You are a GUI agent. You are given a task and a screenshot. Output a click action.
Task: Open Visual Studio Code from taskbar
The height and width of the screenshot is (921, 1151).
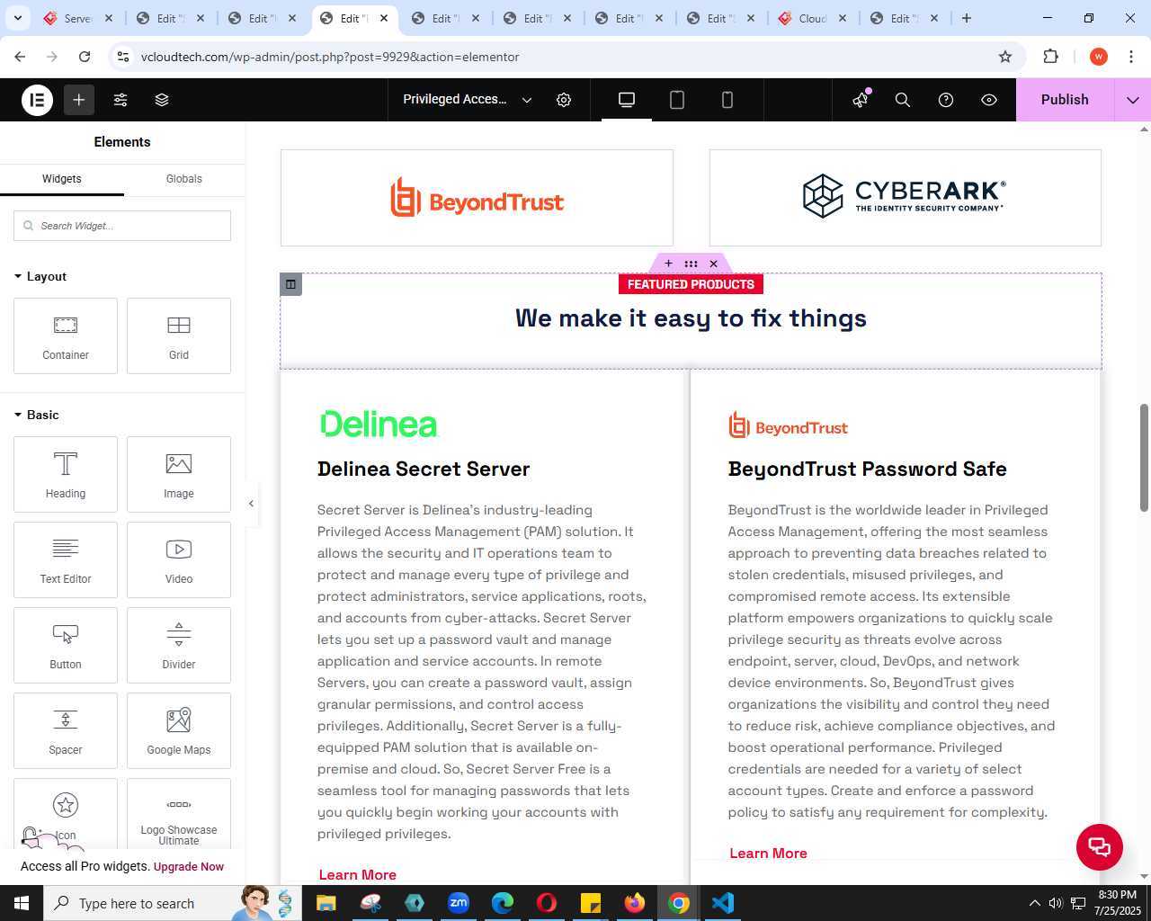pyautogui.click(x=723, y=903)
